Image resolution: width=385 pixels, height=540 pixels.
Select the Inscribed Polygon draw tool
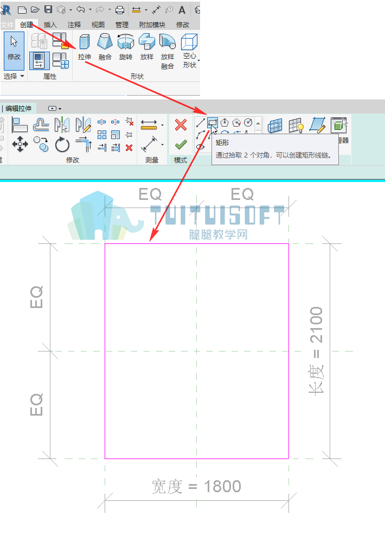coord(224,122)
